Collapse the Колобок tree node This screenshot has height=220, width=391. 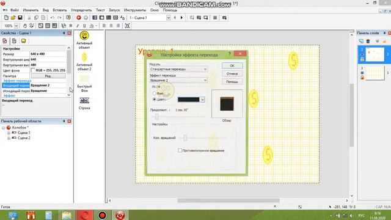4,128
